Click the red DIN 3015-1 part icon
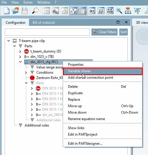148x155 pixels. tap(38, 88)
